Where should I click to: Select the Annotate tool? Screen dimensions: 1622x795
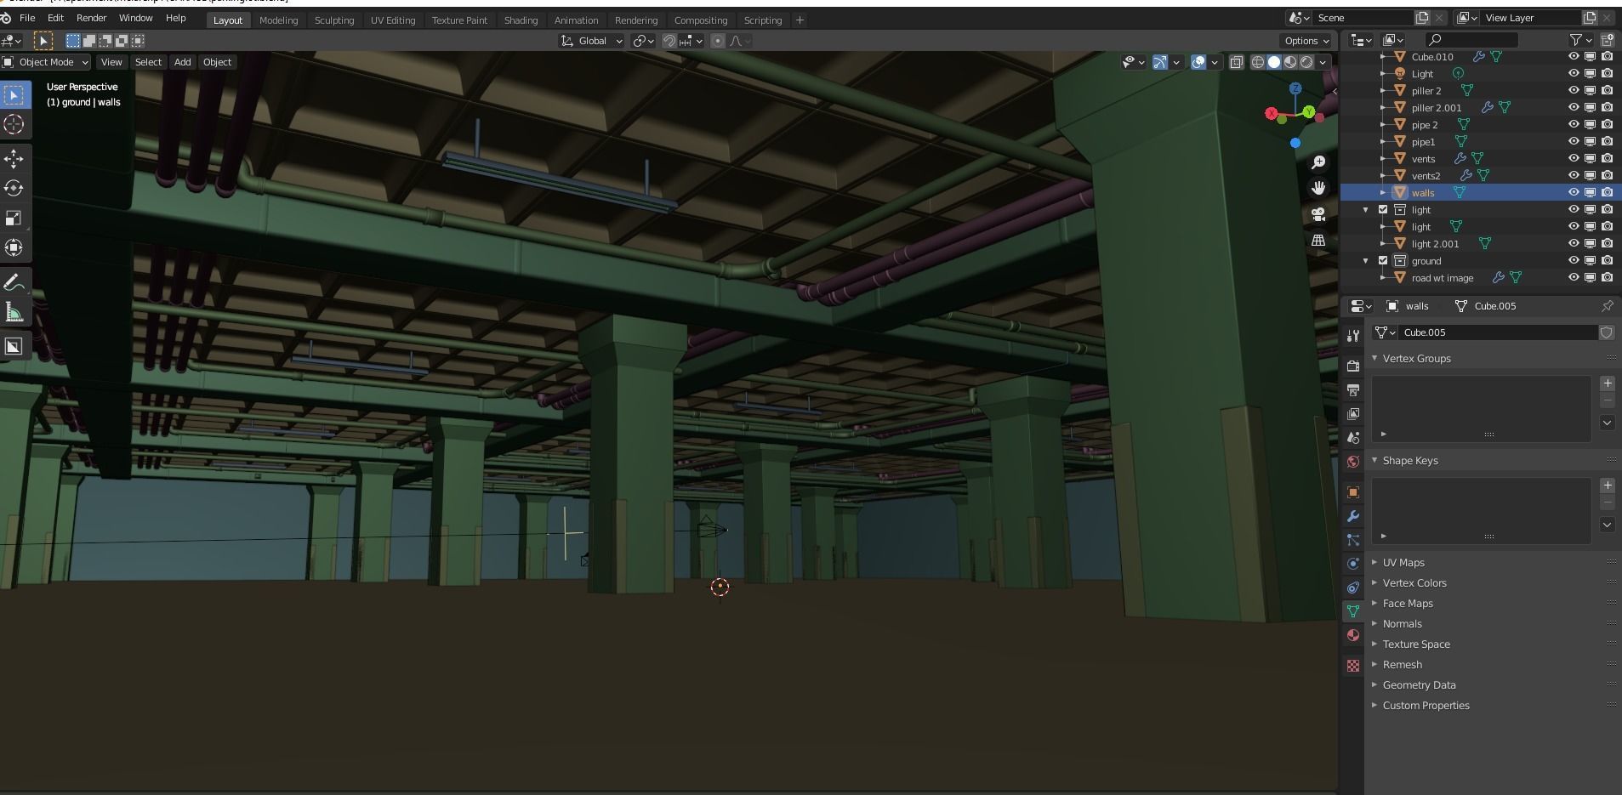pyautogui.click(x=14, y=282)
